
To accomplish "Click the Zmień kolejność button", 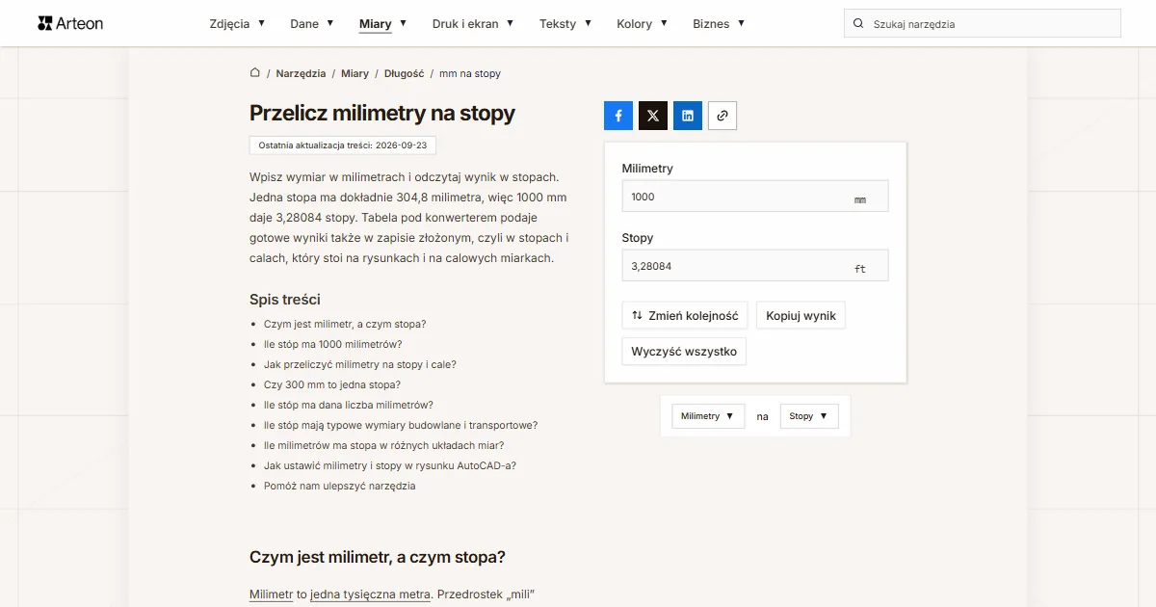I will tap(685, 316).
